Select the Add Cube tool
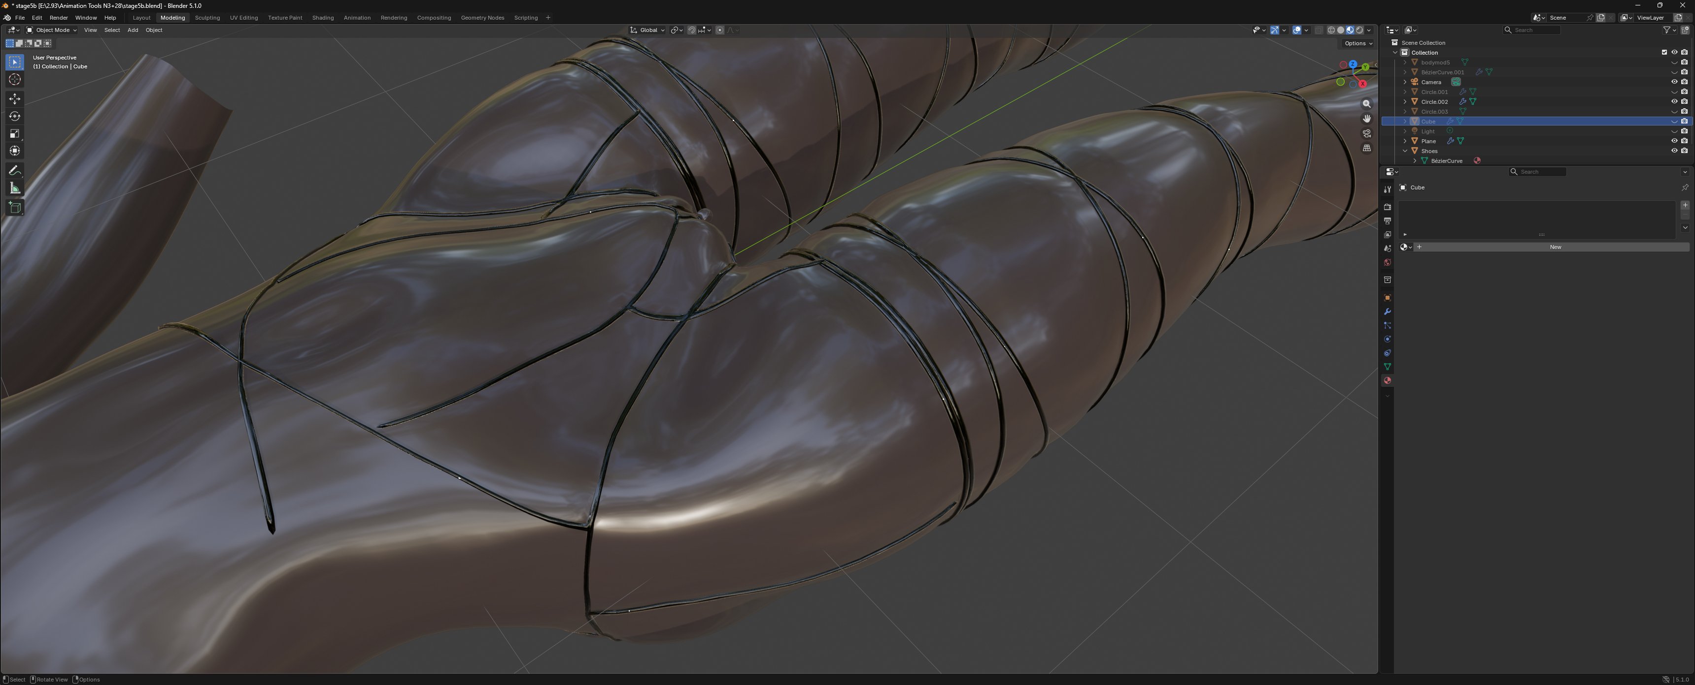Image resolution: width=1695 pixels, height=685 pixels. pos(14,208)
